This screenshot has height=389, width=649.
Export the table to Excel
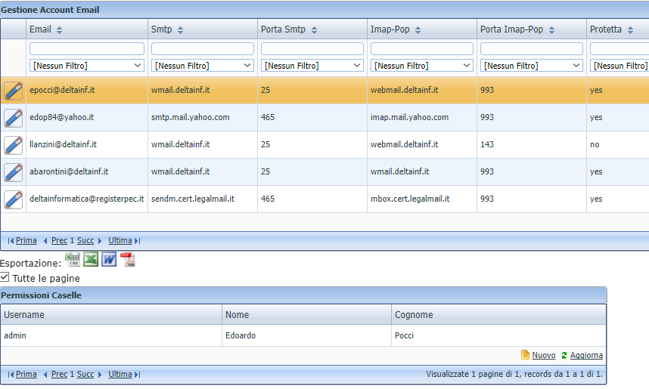coord(91,260)
